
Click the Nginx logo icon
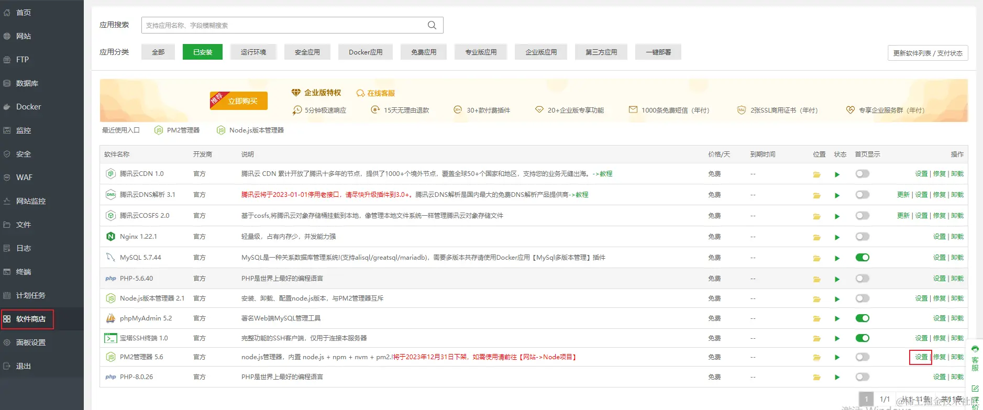111,237
